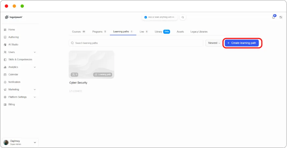Switch to the Live tab
The width and height of the screenshot is (287, 148).
click(144, 32)
